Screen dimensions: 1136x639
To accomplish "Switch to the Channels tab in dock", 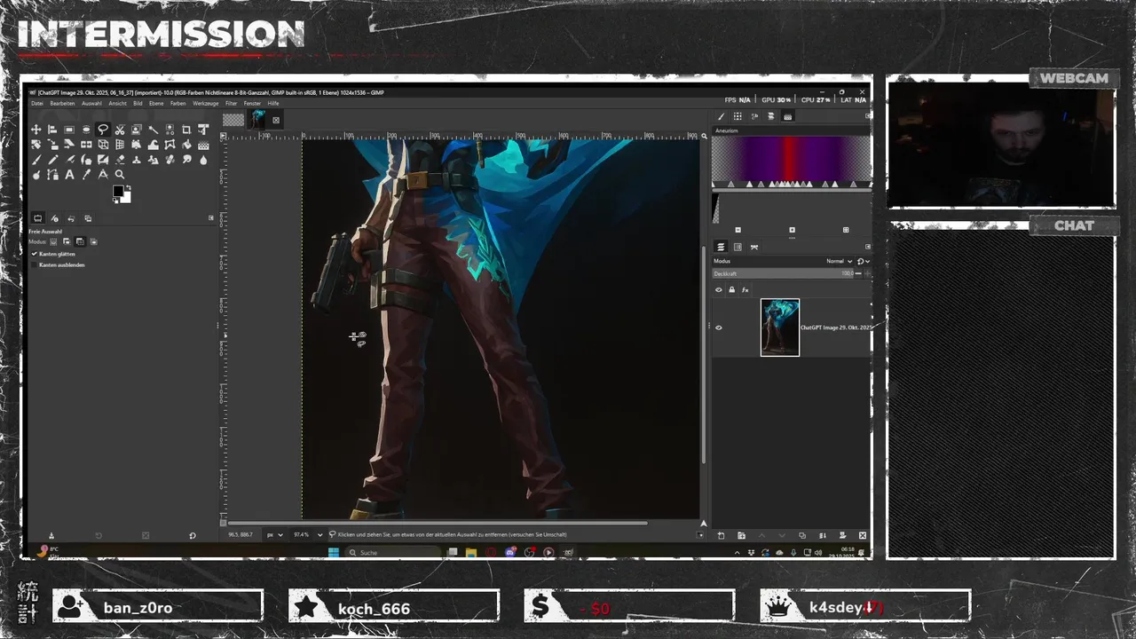I will 738,247.
